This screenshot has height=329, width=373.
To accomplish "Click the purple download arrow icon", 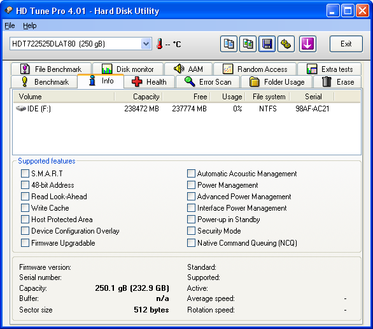I will pyautogui.click(x=307, y=44).
